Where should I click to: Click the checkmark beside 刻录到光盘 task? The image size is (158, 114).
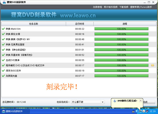[3, 76]
